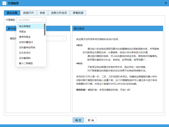Select 克里金 from the model list
The image size is (169, 127).
pos(30,32)
